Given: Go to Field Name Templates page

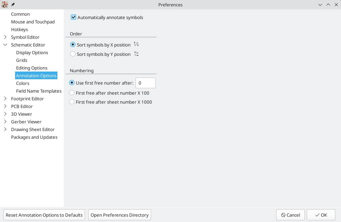Looking at the screenshot, I should click(x=39, y=91).
